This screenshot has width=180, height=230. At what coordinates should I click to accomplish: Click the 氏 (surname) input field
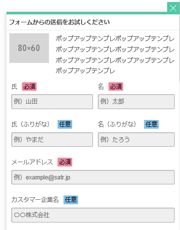[52, 102]
